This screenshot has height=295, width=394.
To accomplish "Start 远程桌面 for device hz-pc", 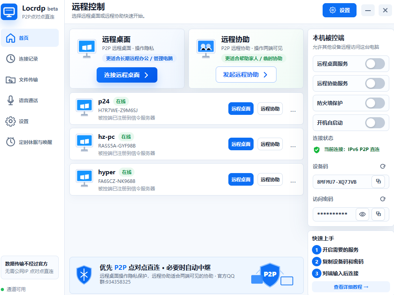I will [241, 144].
